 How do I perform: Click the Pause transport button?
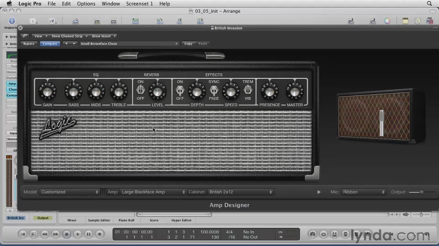(88, 234)
